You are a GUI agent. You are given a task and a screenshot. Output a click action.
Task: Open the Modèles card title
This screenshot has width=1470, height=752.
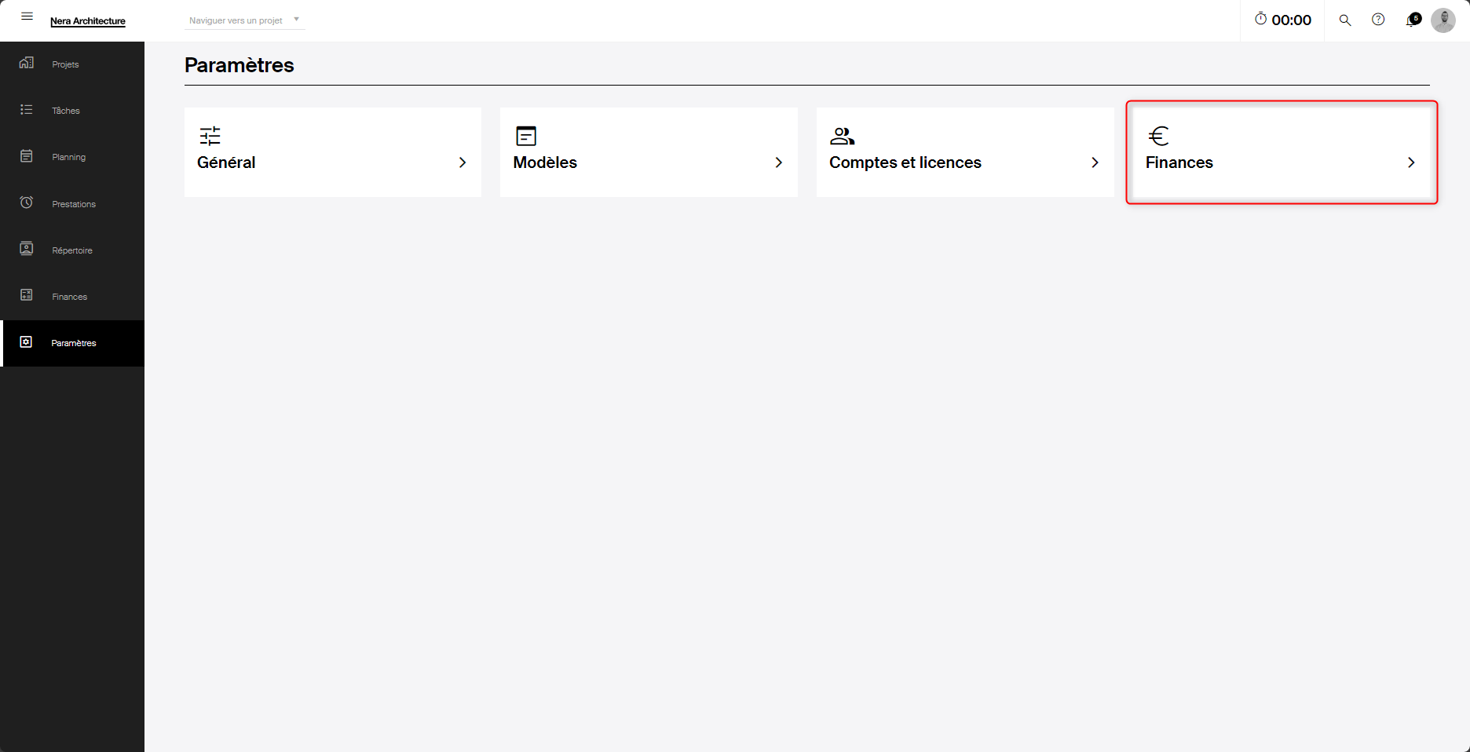[545, 162]
